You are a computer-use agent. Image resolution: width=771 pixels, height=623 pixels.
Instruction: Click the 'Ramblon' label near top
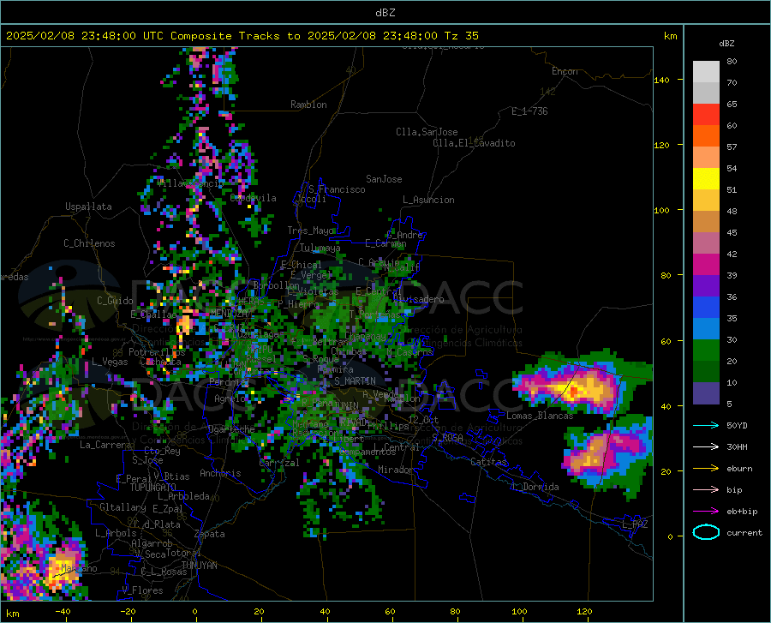(308, 105)
